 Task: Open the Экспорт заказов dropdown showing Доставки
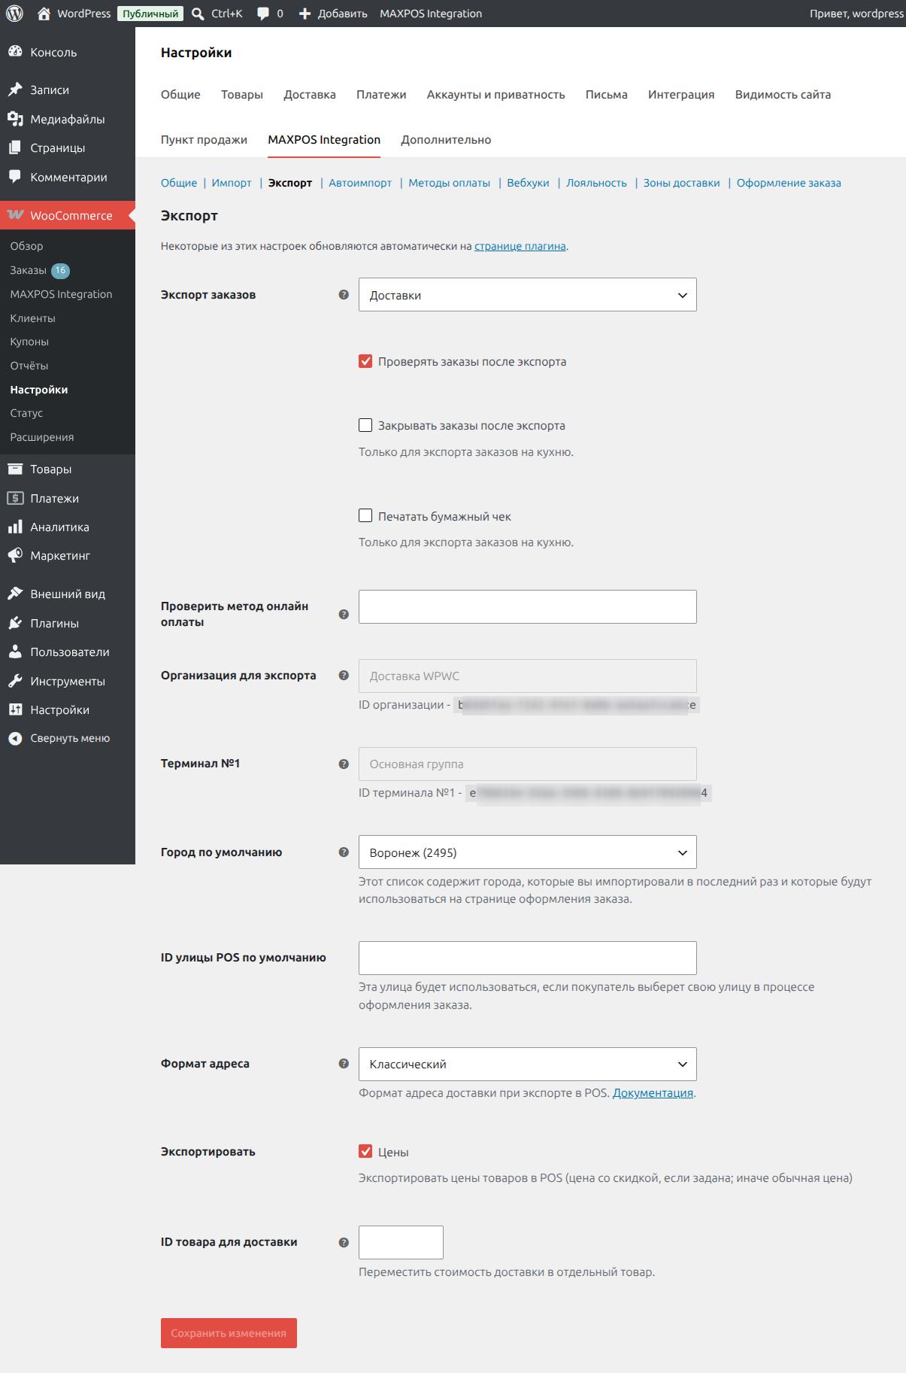pyautogui.click(x=528, y=295)
